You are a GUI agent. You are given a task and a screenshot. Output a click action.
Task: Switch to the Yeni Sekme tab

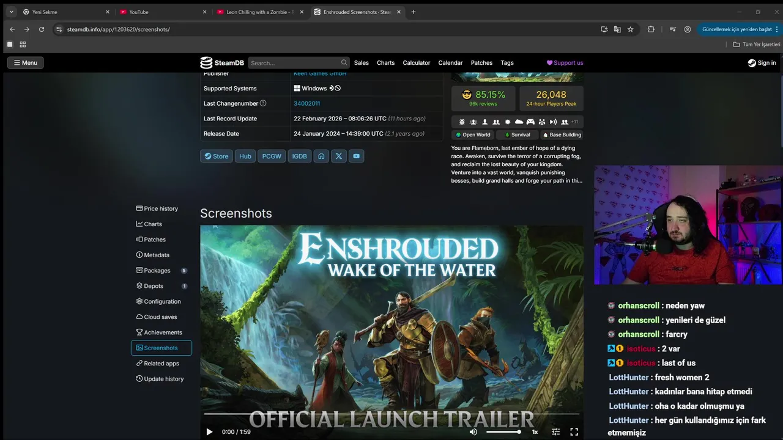click(x=65, y=12)
